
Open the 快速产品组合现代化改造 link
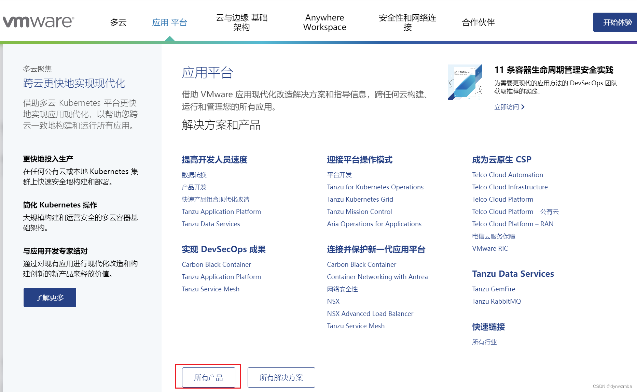click(x=216, y=200)
